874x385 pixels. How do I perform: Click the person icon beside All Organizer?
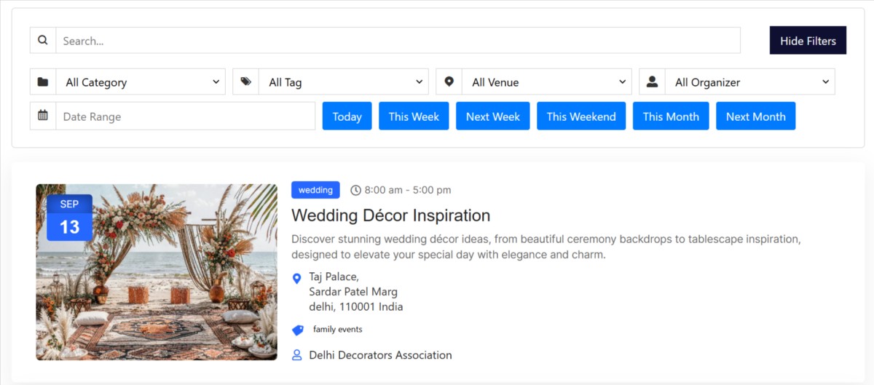652,82
